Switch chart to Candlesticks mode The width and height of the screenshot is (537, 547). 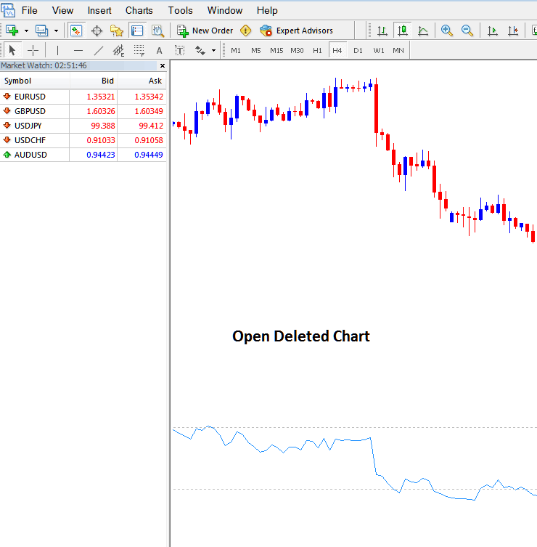402,31
